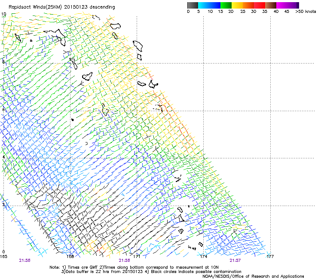The height and width of the screenshot is (279, 318).
Task: Click the '6' latitude axis label
Action: [3, 109]
